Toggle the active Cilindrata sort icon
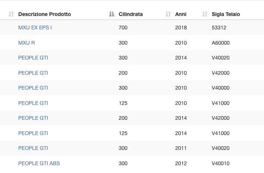 tap(111, 14)
